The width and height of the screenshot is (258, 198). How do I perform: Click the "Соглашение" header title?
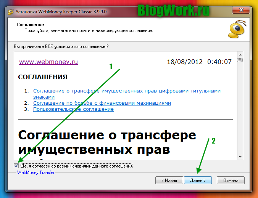[x=30, y=25]
